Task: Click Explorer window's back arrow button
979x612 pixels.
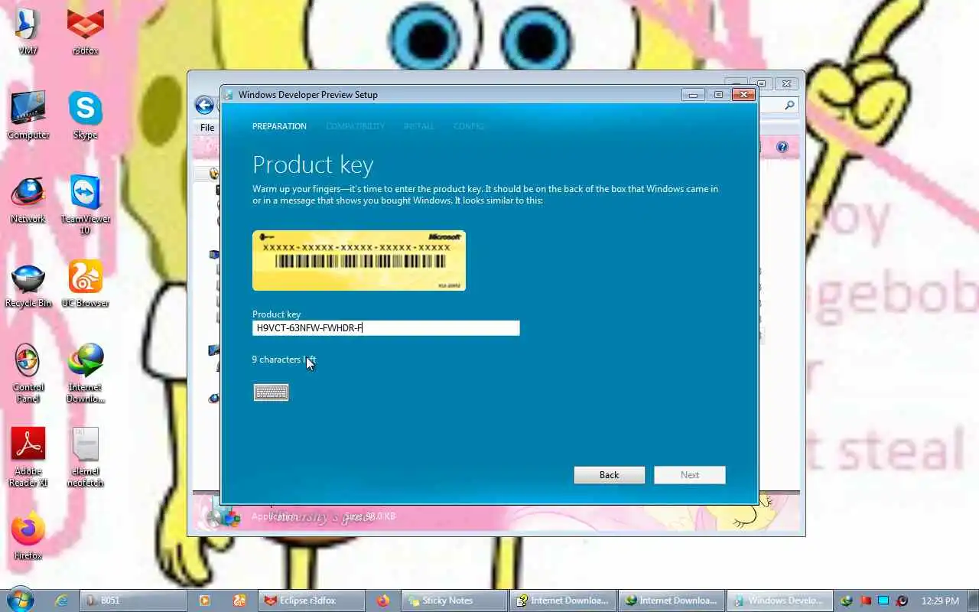Action: [x=204, y=105]
